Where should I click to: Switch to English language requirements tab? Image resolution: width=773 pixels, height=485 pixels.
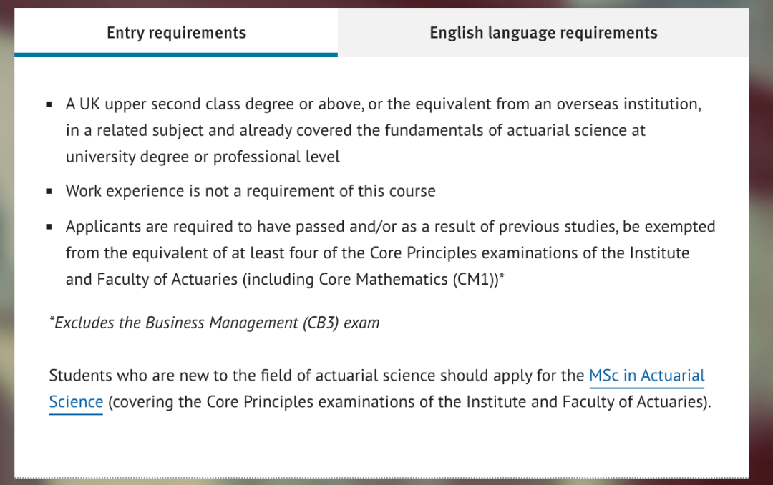[x=543, y=33]
